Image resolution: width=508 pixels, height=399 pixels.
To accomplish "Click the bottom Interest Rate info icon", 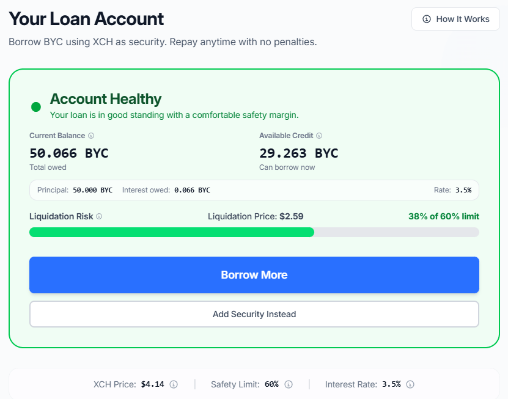I will coord(411,384).
